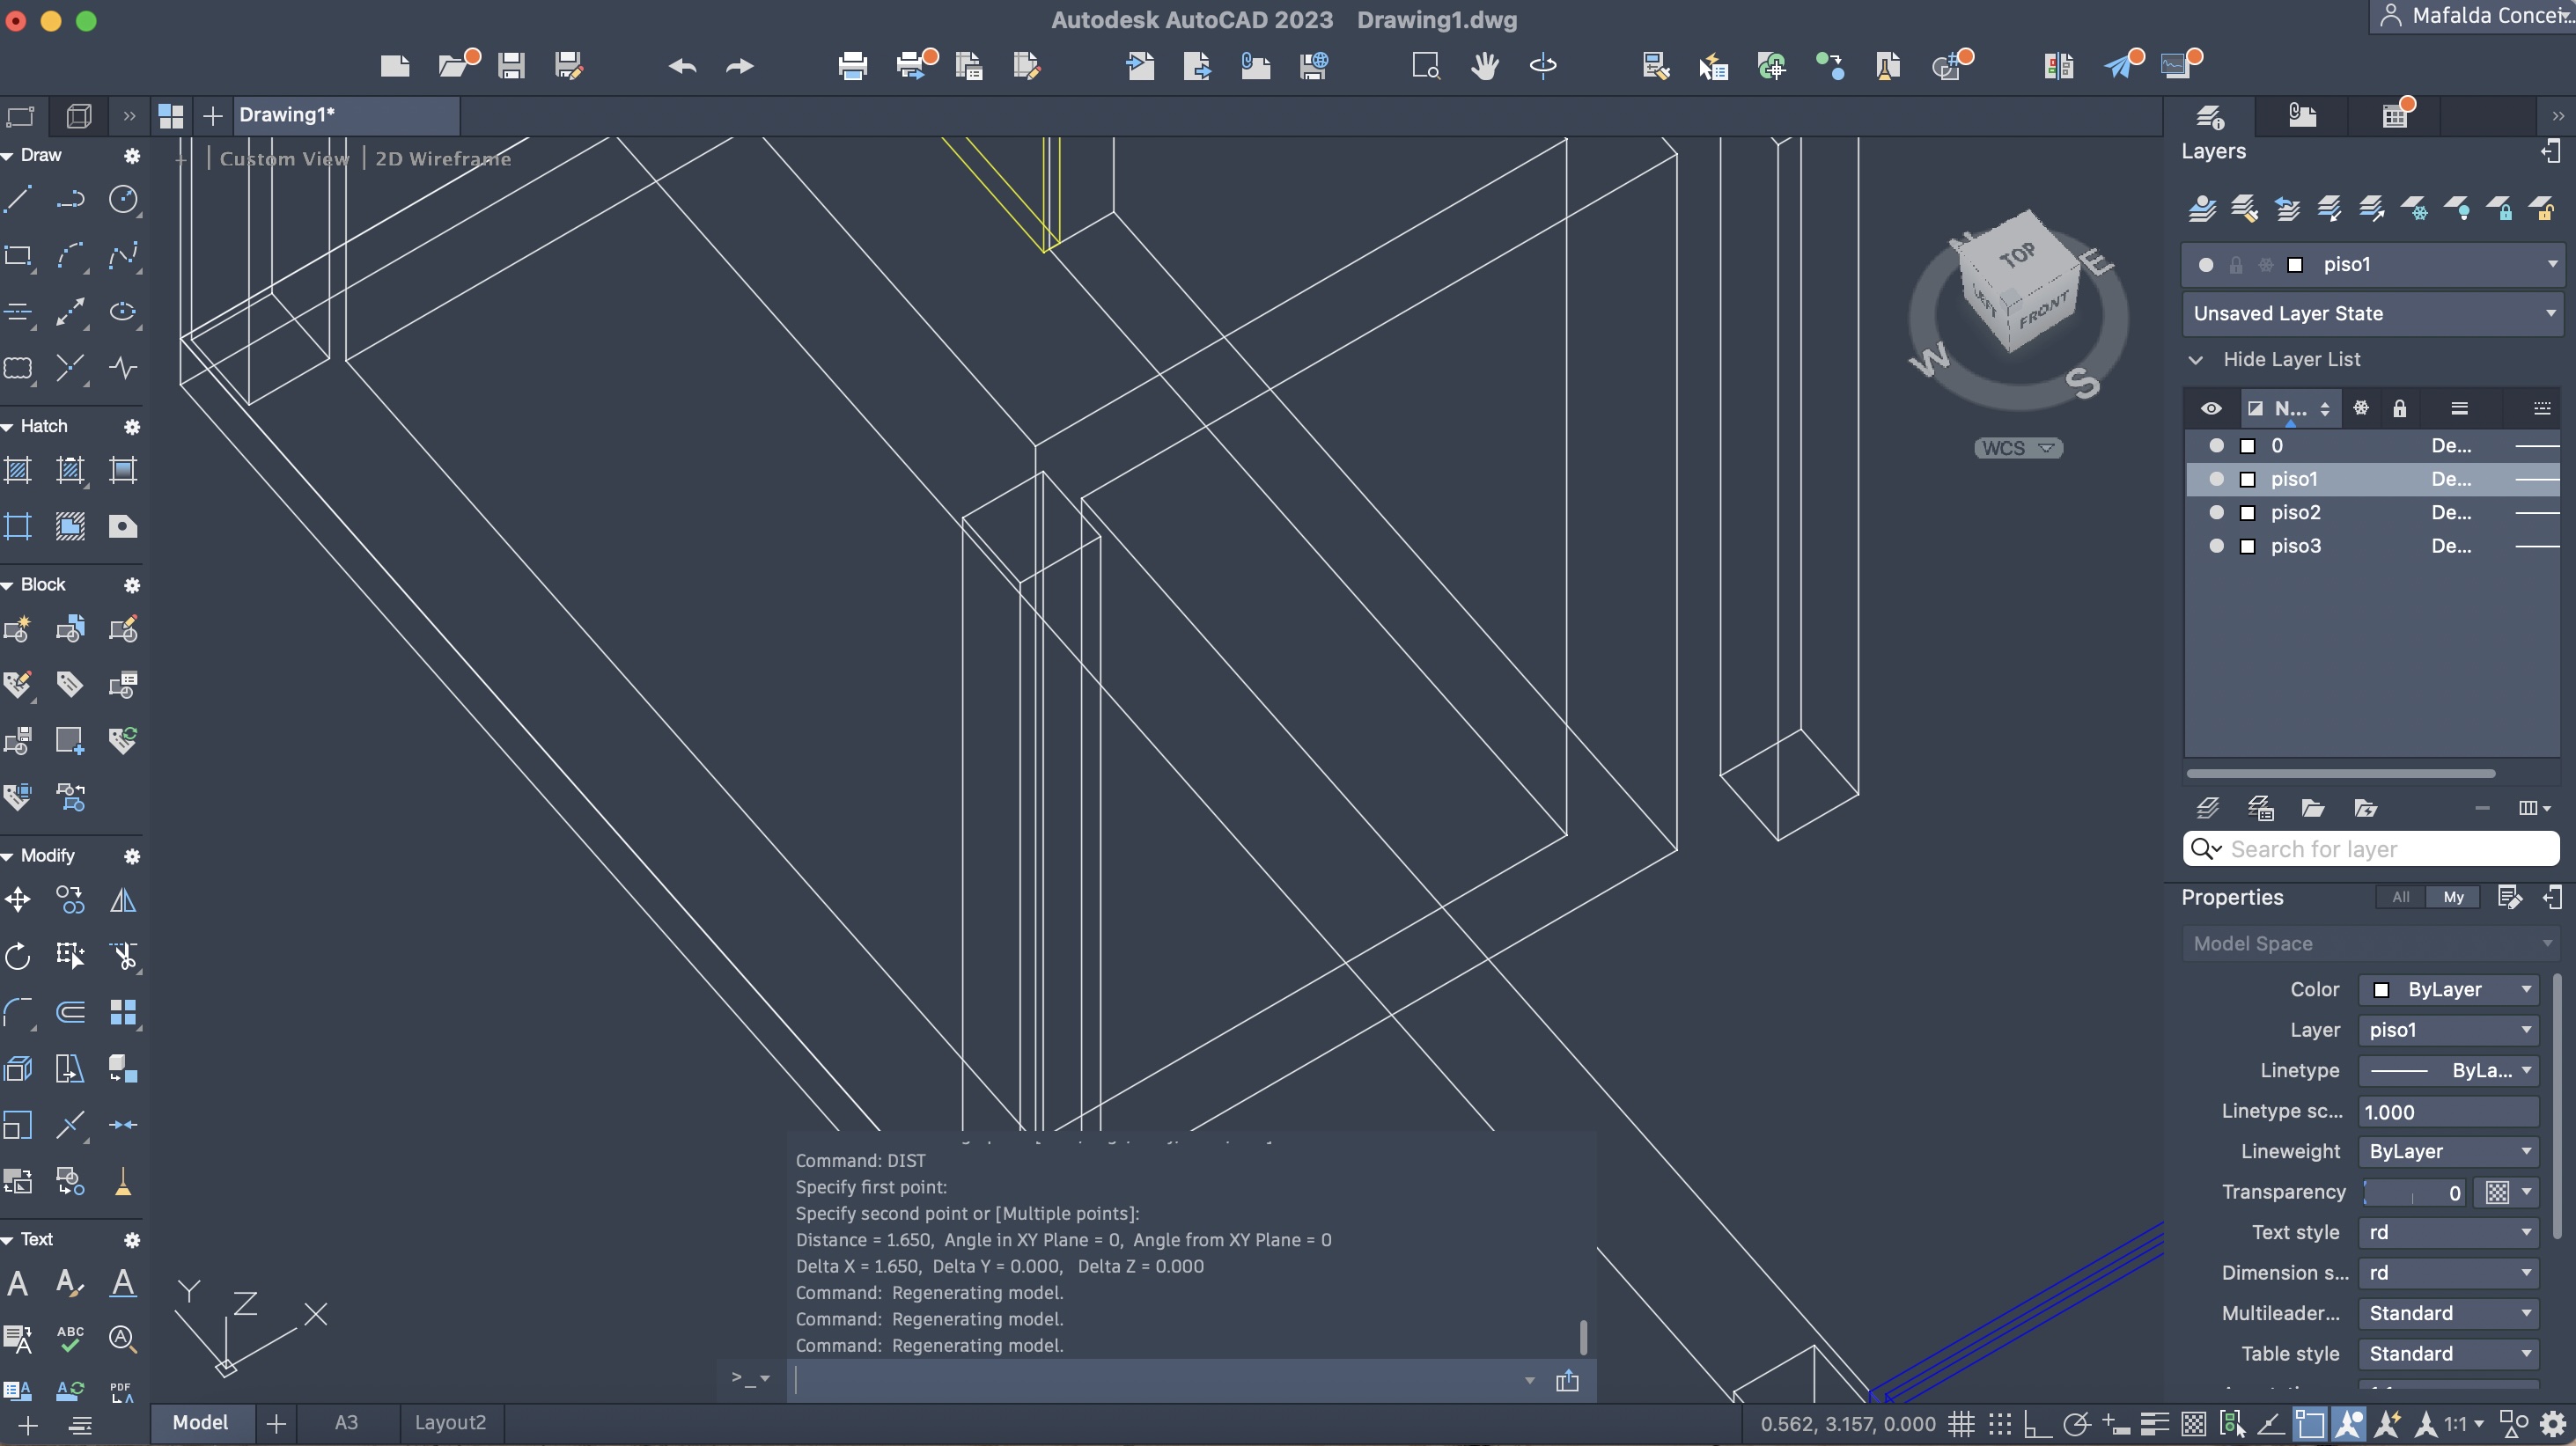Select the Mirror tool in Modify panel
This screenshot has height=1446, width=2576.
click(123, 900)
